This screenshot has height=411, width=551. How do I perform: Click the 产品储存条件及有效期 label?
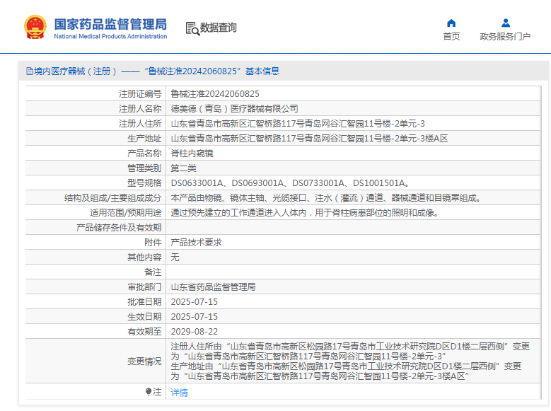[119, 228]
